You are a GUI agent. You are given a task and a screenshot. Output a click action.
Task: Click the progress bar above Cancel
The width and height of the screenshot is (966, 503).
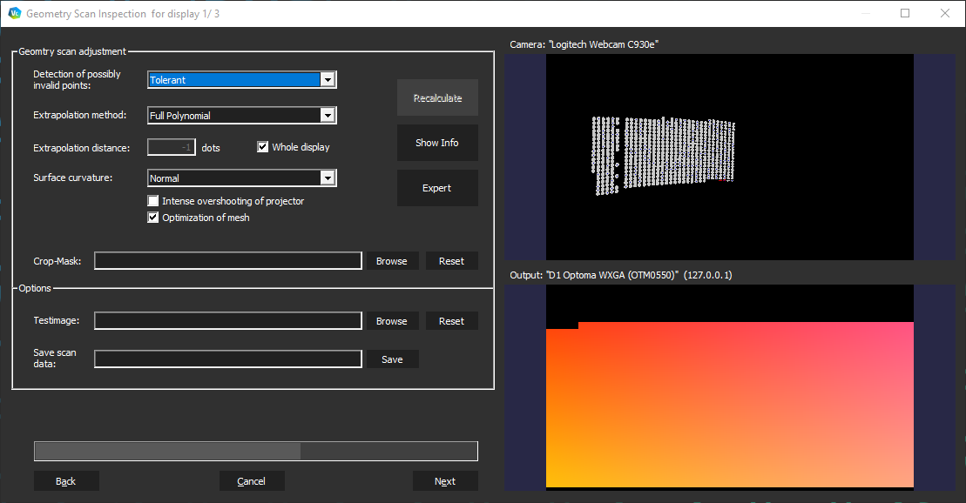tap(255, 451)
